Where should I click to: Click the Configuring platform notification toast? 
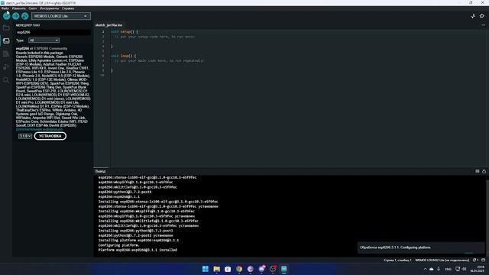421,247
